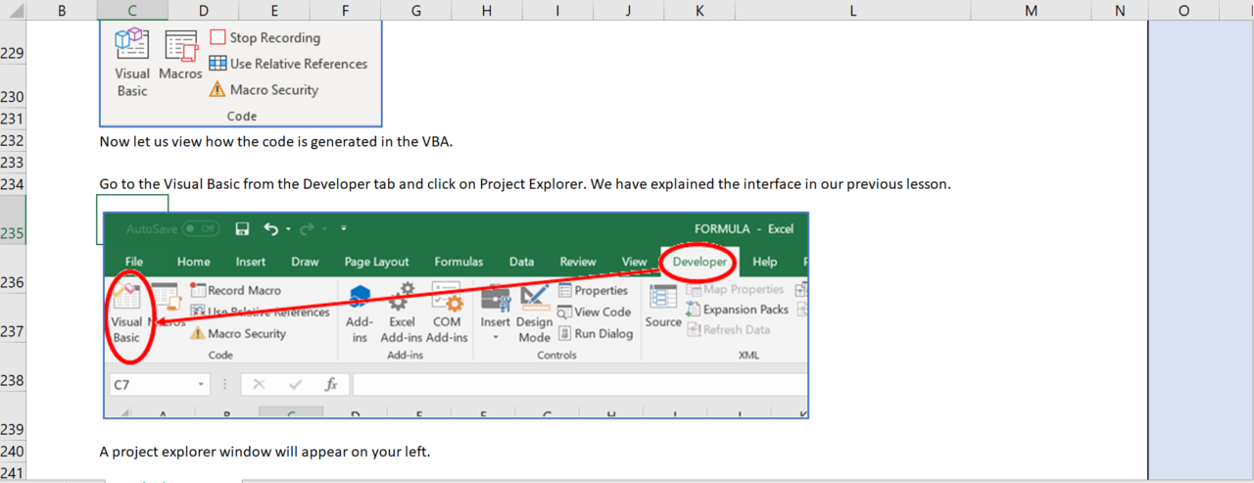Switch to the View tab
1254x483 pixels.
click(x=635, y=262)
